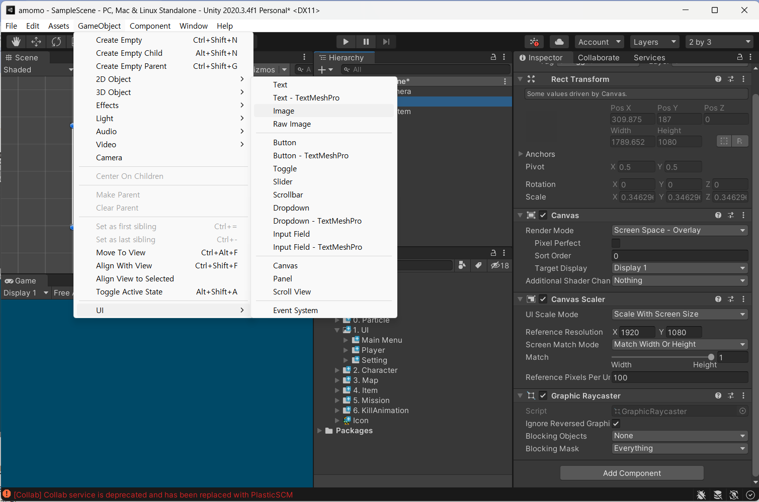This screenshot has height=502, width=759.
Task: Lock the Hierarchy panel with the padlock icon
Action: (493, 57)
